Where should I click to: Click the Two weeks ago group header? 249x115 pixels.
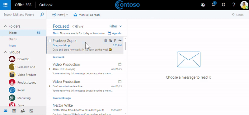click(x=62, y=98)
